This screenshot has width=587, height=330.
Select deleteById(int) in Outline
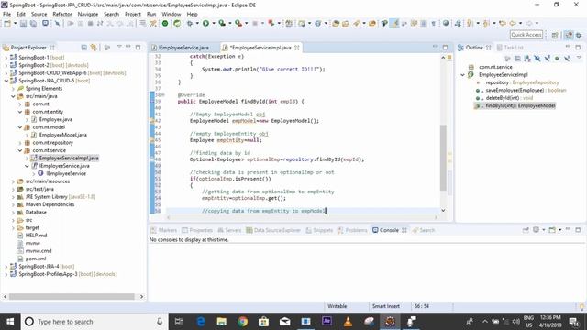click(x=504, y=98)
